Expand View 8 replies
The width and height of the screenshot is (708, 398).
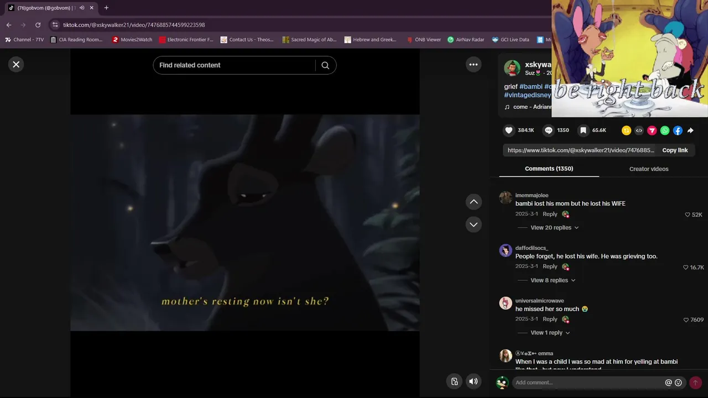pos(553,280)
